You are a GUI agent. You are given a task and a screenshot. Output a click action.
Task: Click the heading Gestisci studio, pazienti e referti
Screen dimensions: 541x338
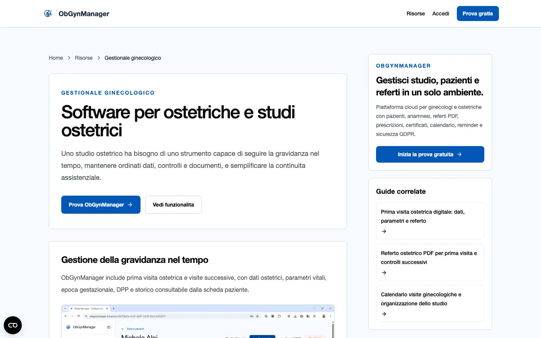[x=430, y=86]
